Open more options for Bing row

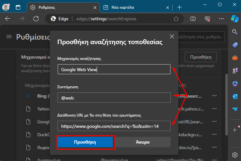tap(214, 96)
